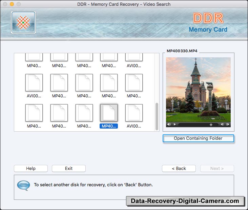248x210 pixels.
Task: Select the AVI00... label in the cut-off top row
Action: point(134,65)
